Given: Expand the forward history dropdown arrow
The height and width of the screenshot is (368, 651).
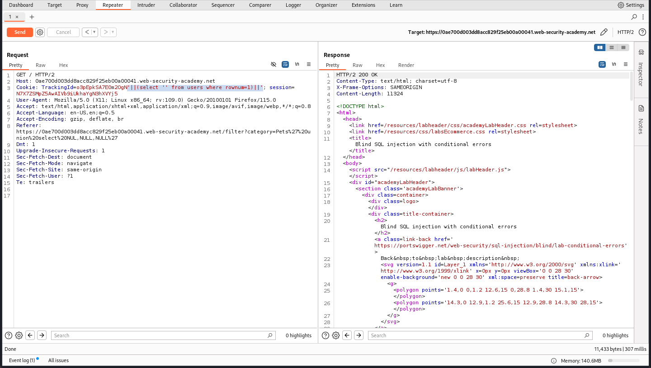Looking at the screenshot, I should (113, 32).
